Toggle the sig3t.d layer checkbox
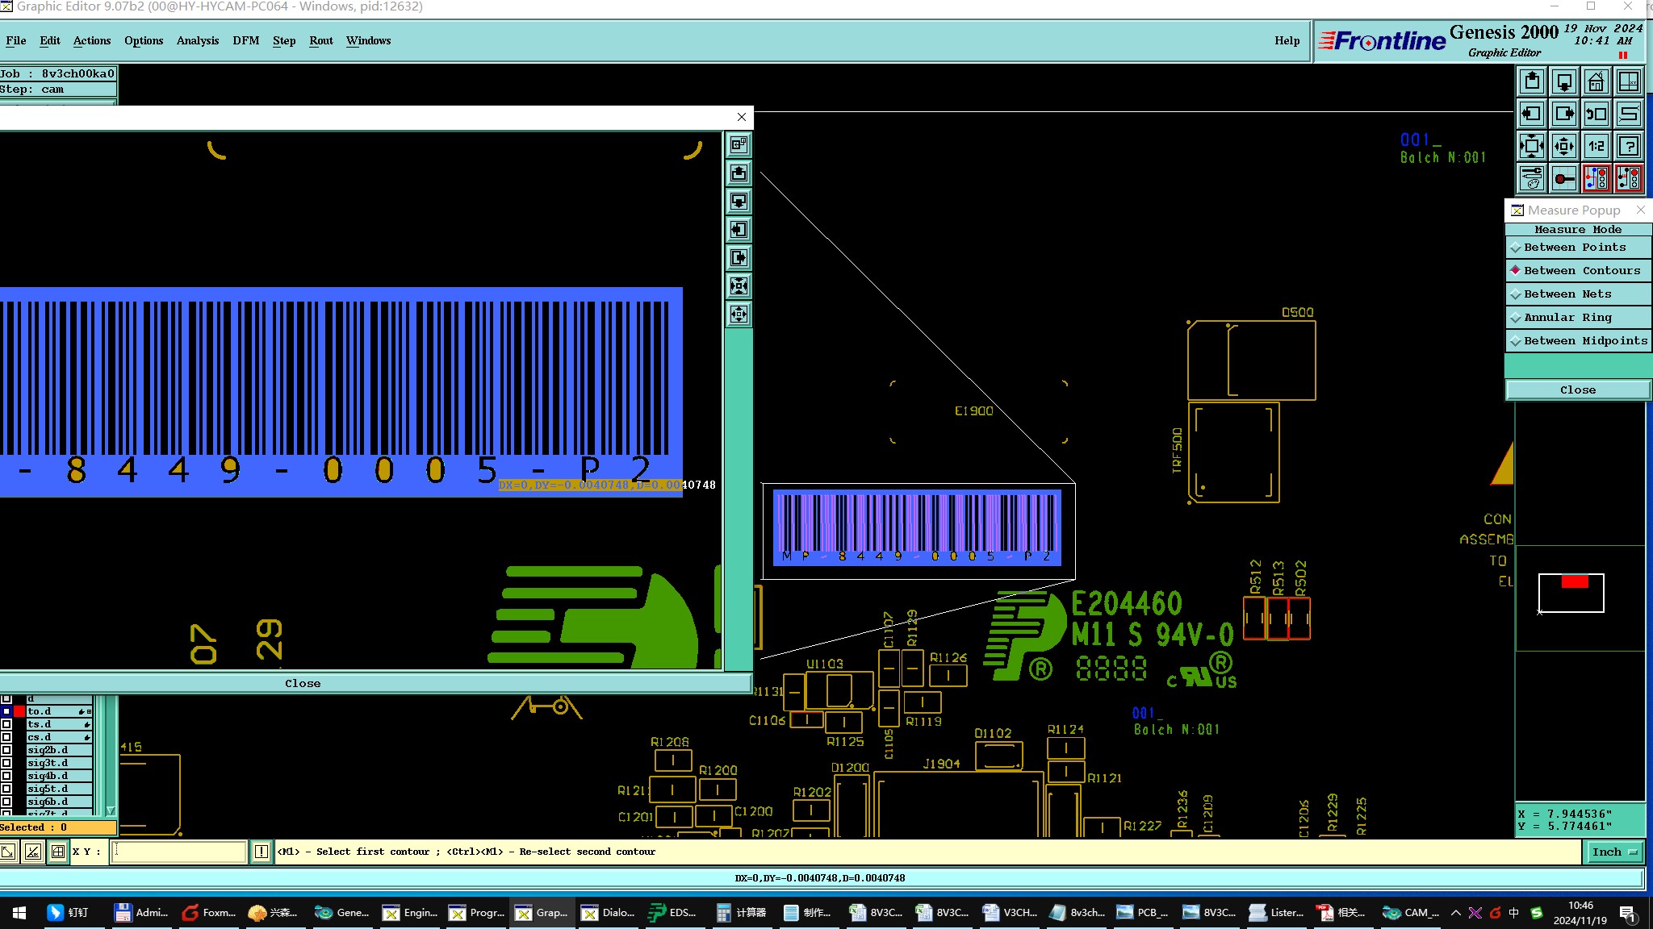 click(x=6, y=763)
